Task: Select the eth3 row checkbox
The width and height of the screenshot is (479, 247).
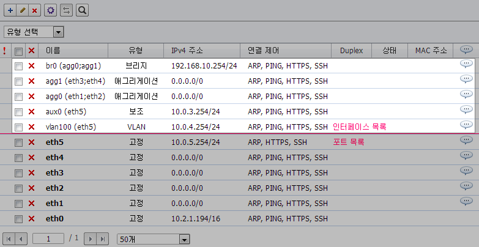Action: click(x=19, y=172)
